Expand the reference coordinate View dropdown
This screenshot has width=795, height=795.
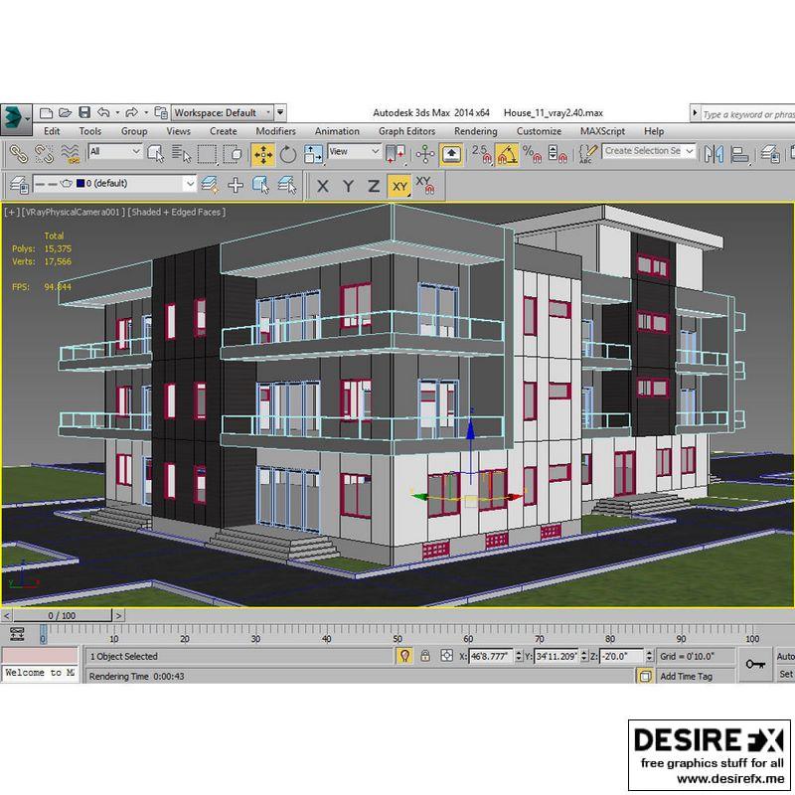pos(354,152)
